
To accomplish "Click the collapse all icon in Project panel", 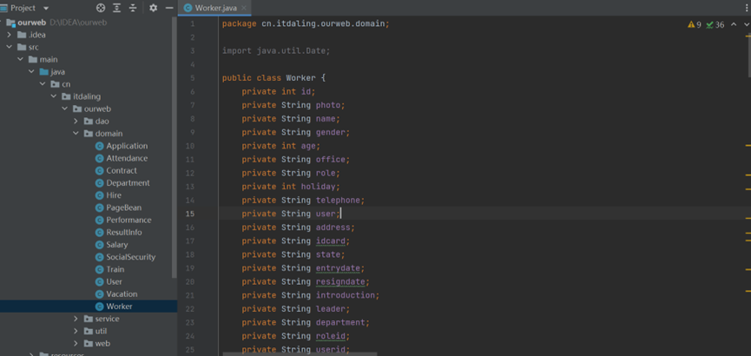I will point(133,8).
